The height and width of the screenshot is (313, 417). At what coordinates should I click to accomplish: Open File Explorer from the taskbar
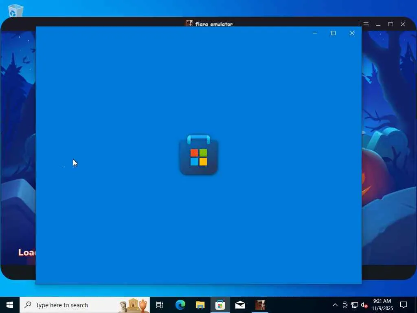[200, 305]
